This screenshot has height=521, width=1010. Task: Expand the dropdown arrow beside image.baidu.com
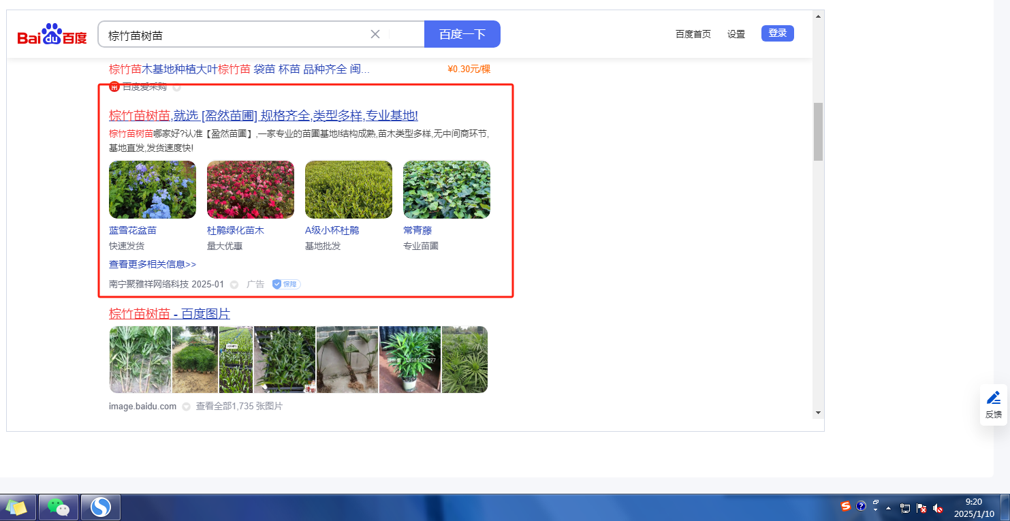coord(186,407)
